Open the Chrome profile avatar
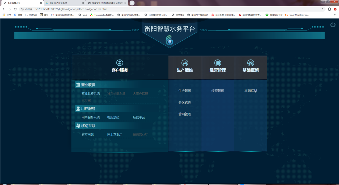Viewport: 339px width, 185px height. point(329,9)
